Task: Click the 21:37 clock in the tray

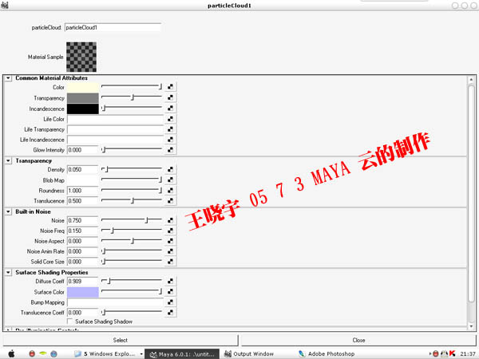Action: [468, 353]
